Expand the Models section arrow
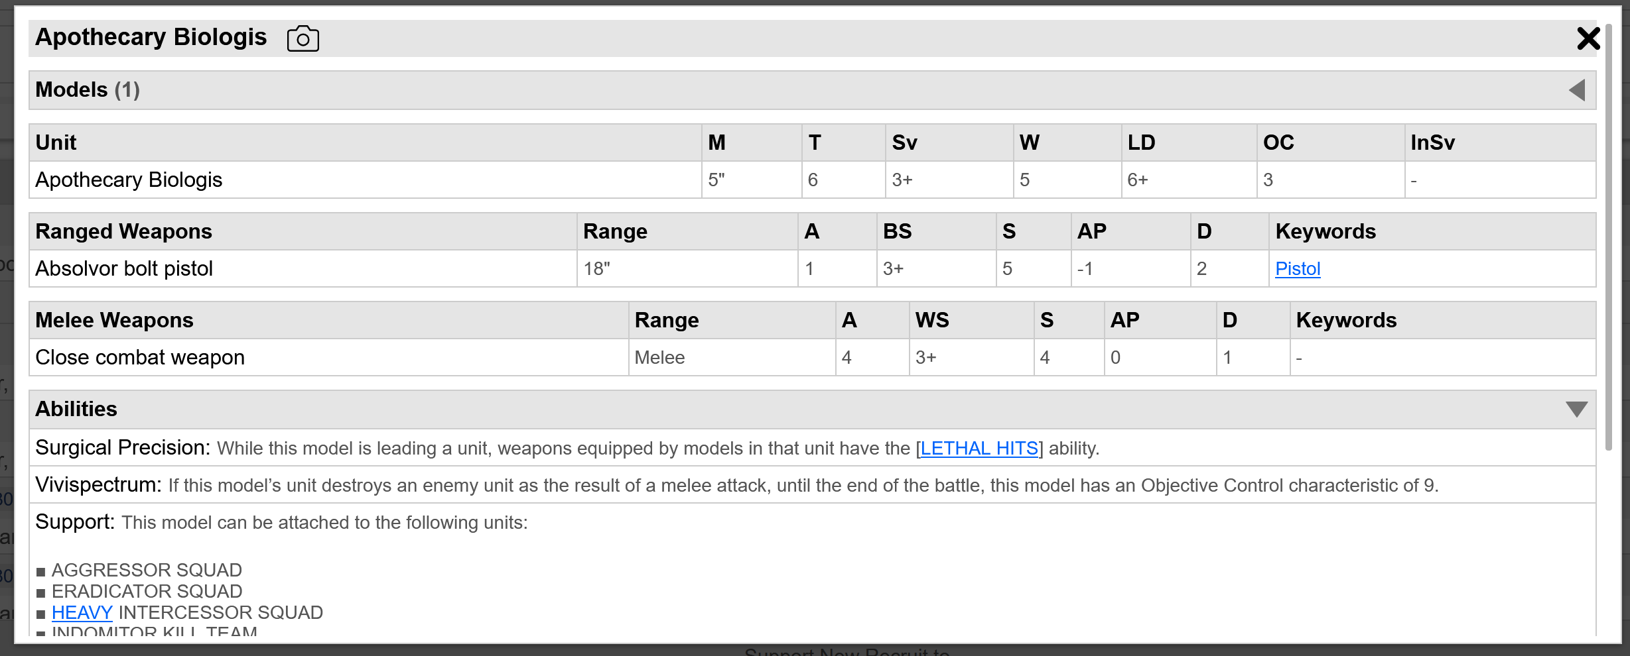1630x656 pixels. click(x=1577, y=90)
